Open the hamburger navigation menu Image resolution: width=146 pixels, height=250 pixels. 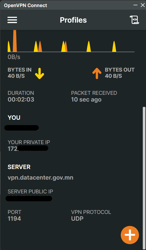[12, 20]
